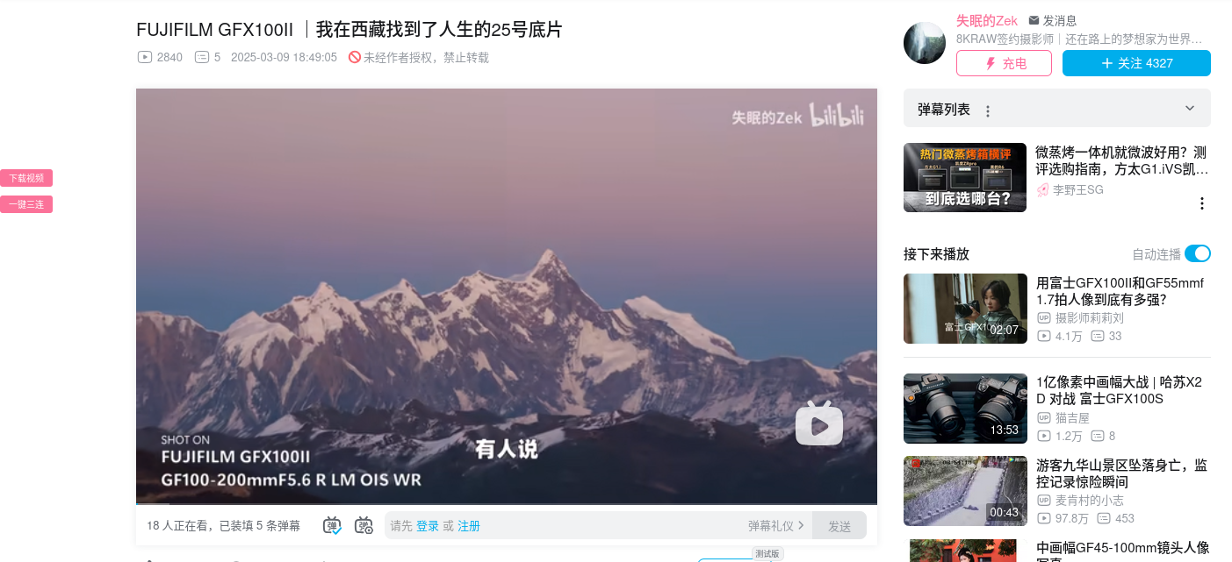The height and width of the screenshot is (562, 1232).
Task: Open more options for the 微蒸烤一体机 ad
Action: pos(1202,203)
